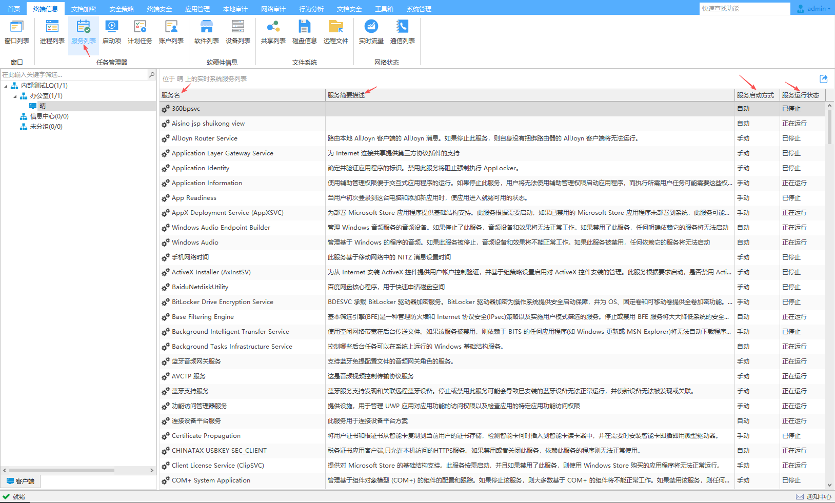View 实时流量 real-time traffic
Screen dimensions: 835x503
[x=371, y=32]
